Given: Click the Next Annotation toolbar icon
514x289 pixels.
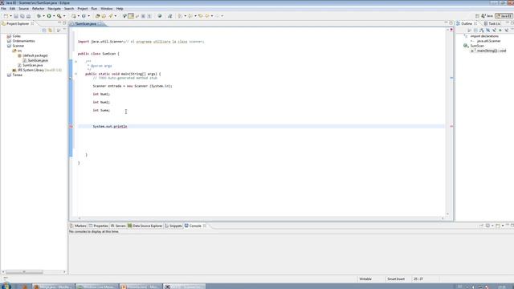Looking at the screenshot, I should (x=180, y=16).
